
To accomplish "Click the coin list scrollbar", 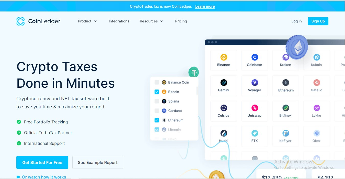I will coord(197,91).
